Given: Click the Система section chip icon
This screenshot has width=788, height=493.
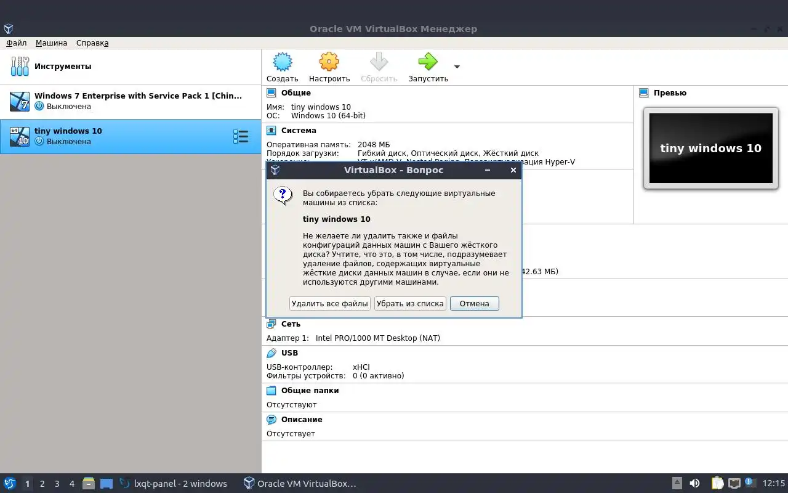Looking at the screenshot, I should coord(271,131).
